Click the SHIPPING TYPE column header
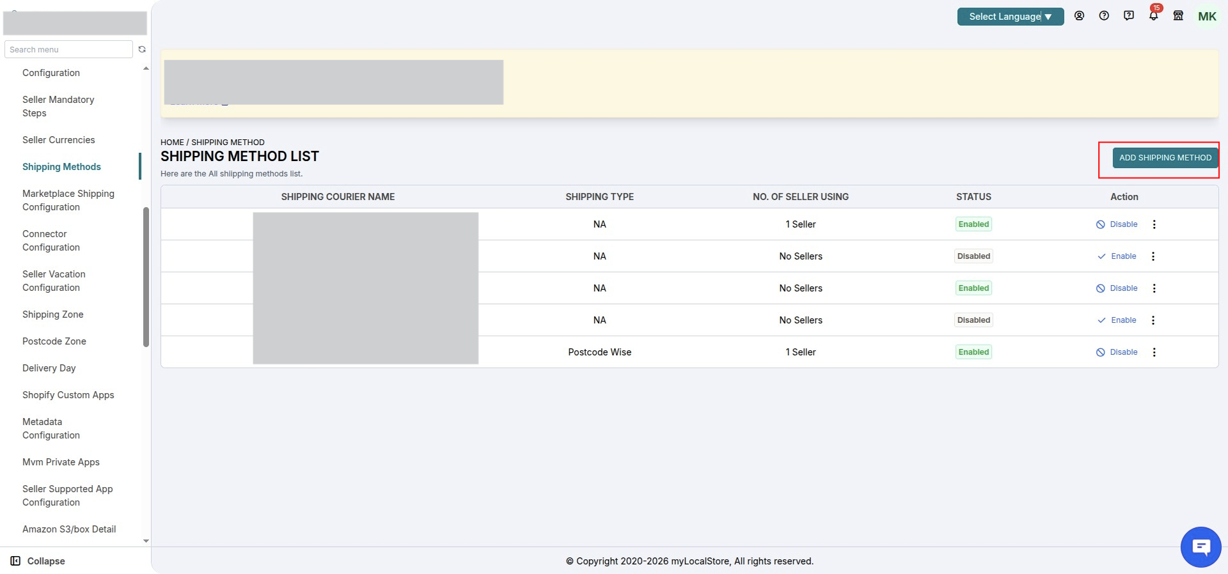 pyautogui.click(x=600, y=197)
